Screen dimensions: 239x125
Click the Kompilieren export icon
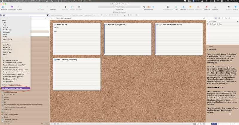tap(215, 7)
